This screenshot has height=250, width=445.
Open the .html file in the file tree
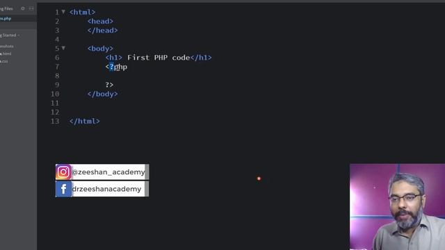click(x=6, y=53)
